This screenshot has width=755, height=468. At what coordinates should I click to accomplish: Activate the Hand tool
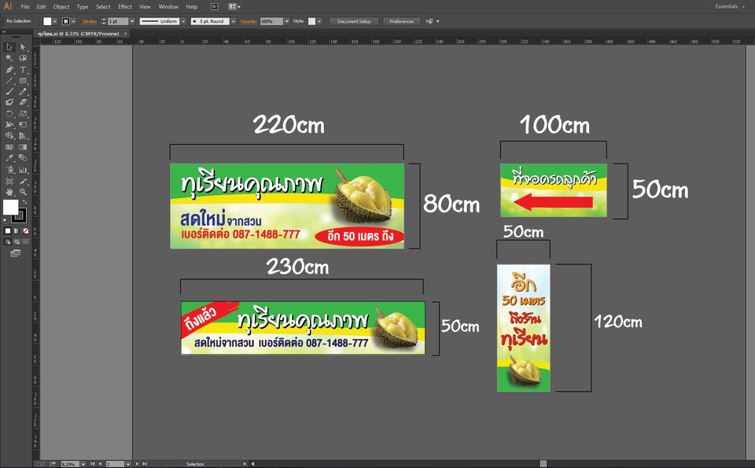(9, 191)
